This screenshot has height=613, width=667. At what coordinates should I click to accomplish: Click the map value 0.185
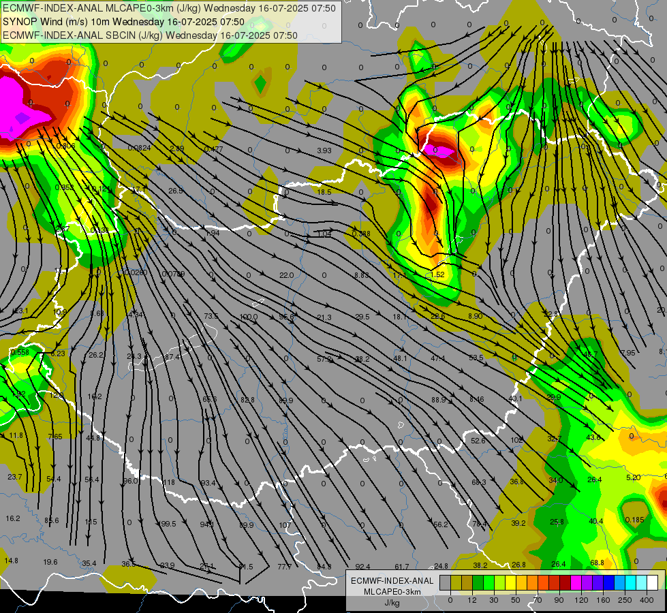pos(635,520)
